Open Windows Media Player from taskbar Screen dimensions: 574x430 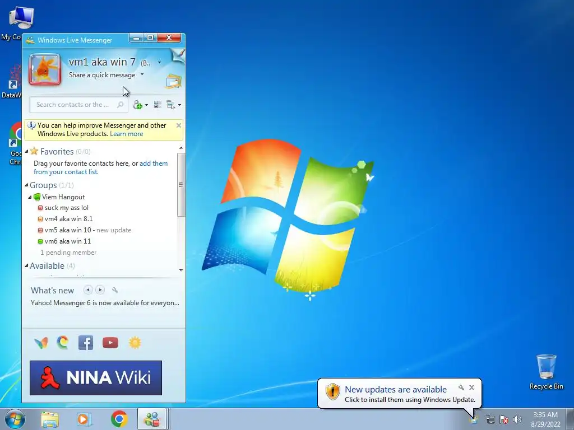84,419
